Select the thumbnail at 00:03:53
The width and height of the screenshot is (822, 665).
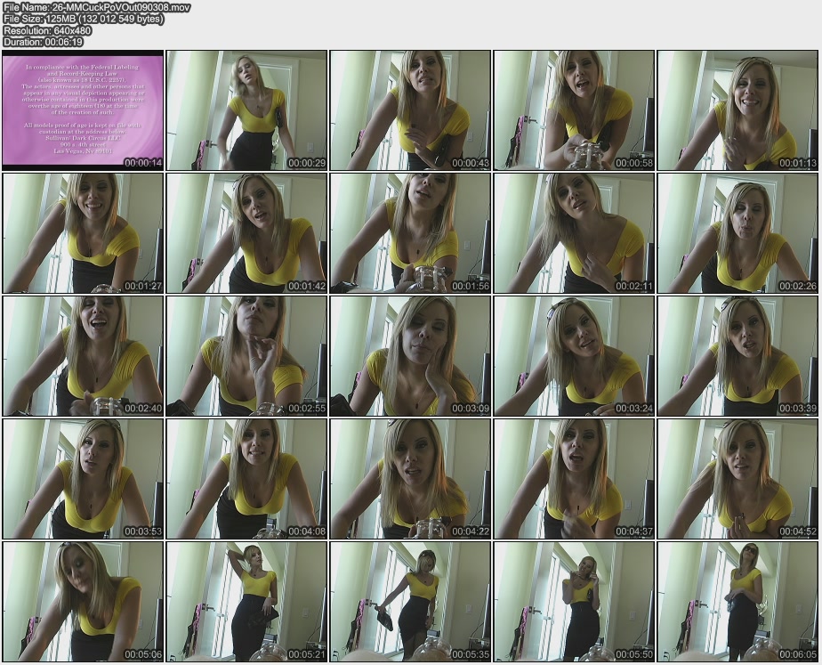(83, 479)
